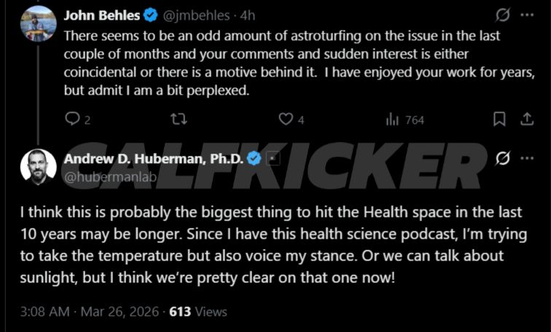
Task: Click the 613 Views count
Action: 198,312
